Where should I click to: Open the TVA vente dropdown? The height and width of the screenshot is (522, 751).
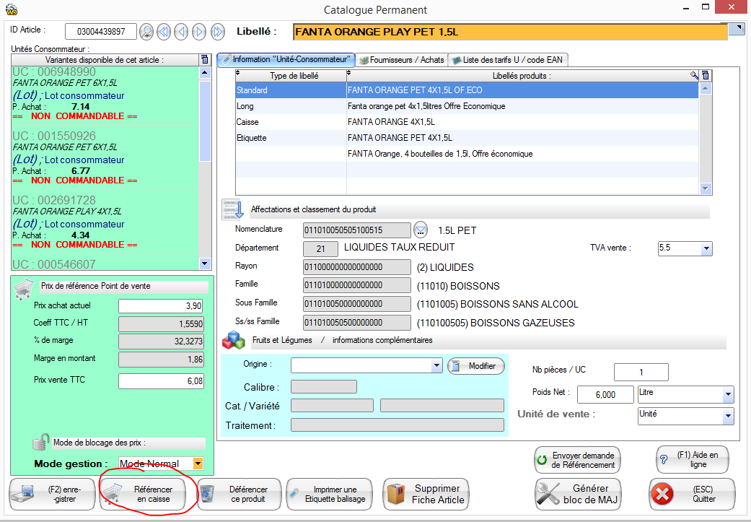point(706,248)
